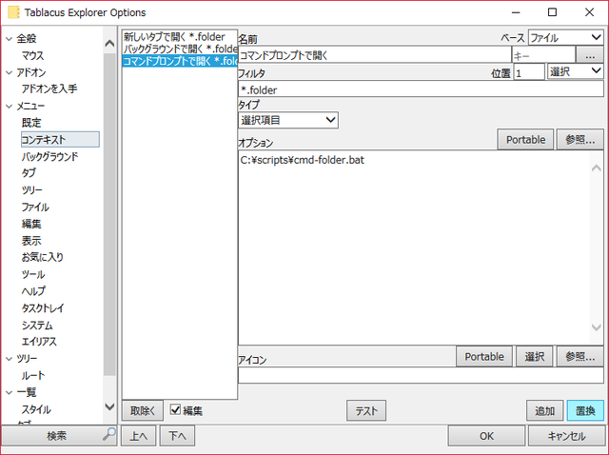Focus the フィルタ field with *.folder
This screenshot has height=455, width=609.
[x=421, y=89]
